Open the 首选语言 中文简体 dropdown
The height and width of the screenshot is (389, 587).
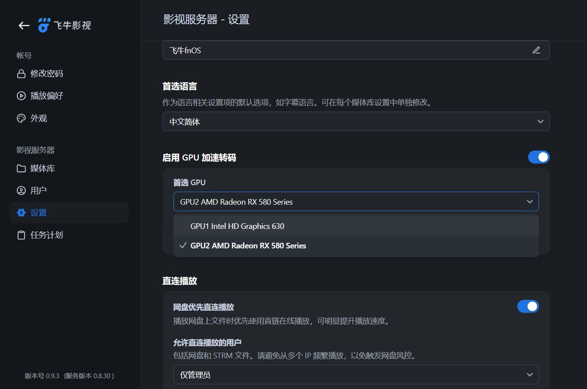(x=356, y=122)
